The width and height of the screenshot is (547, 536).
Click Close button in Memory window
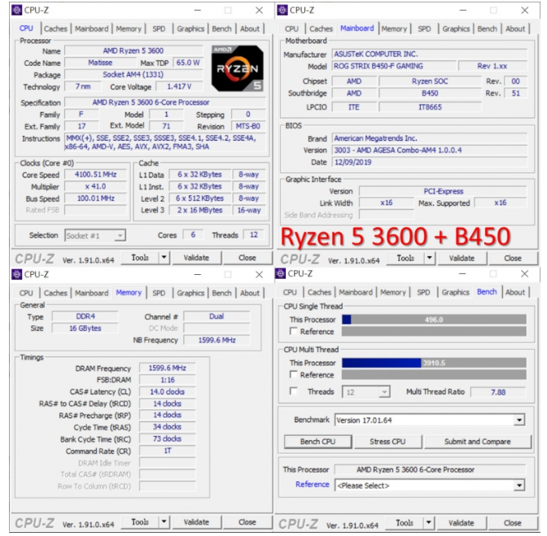247,522
